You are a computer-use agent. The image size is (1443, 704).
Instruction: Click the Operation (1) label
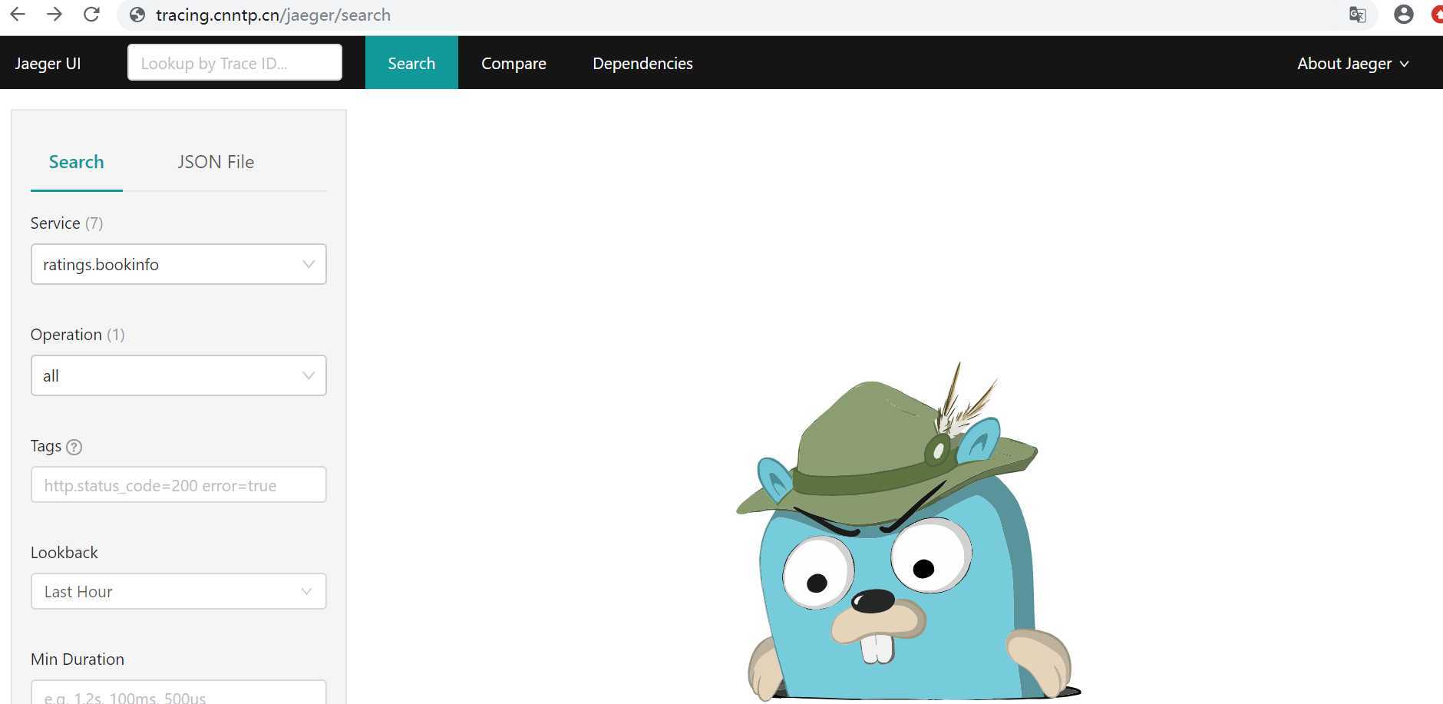tap(78, 334)
